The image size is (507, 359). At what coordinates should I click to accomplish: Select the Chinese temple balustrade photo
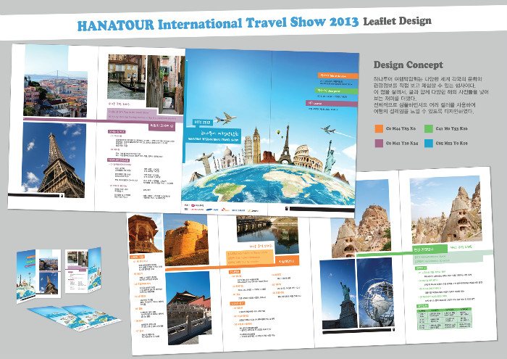[x=189, y=308]
